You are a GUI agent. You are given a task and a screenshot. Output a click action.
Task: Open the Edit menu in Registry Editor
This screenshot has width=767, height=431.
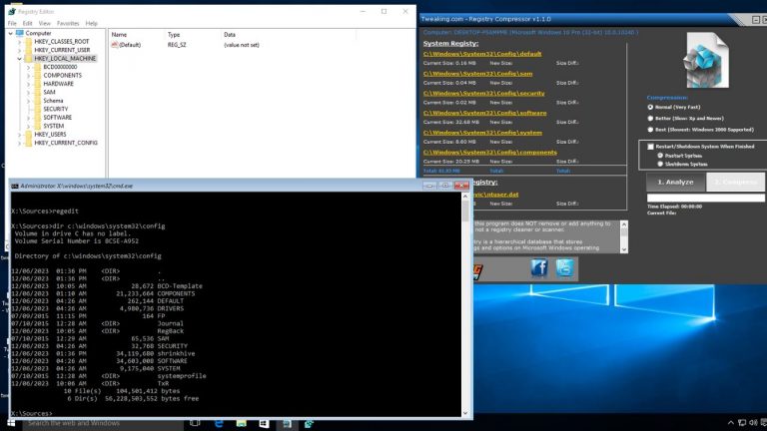tap(27, 23)
